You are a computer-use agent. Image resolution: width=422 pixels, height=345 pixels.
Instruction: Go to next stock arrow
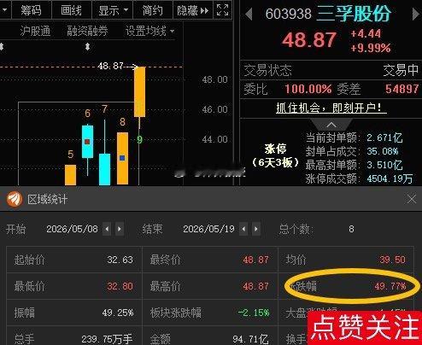[x=415, y=14]
